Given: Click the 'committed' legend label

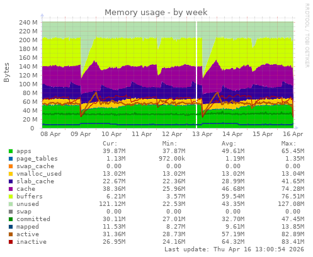Looking at the screenshot, I should tap(33, 219).
